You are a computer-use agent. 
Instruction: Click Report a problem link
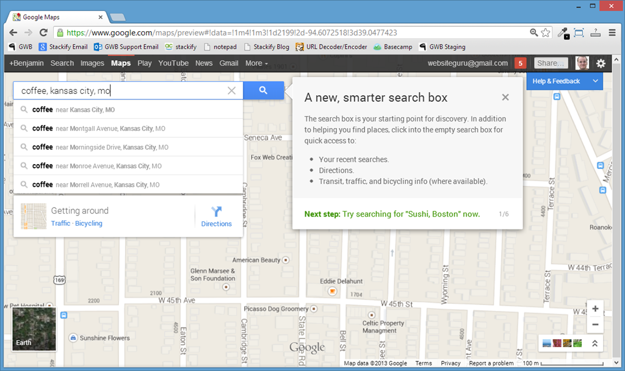click(x=491, y=363)
